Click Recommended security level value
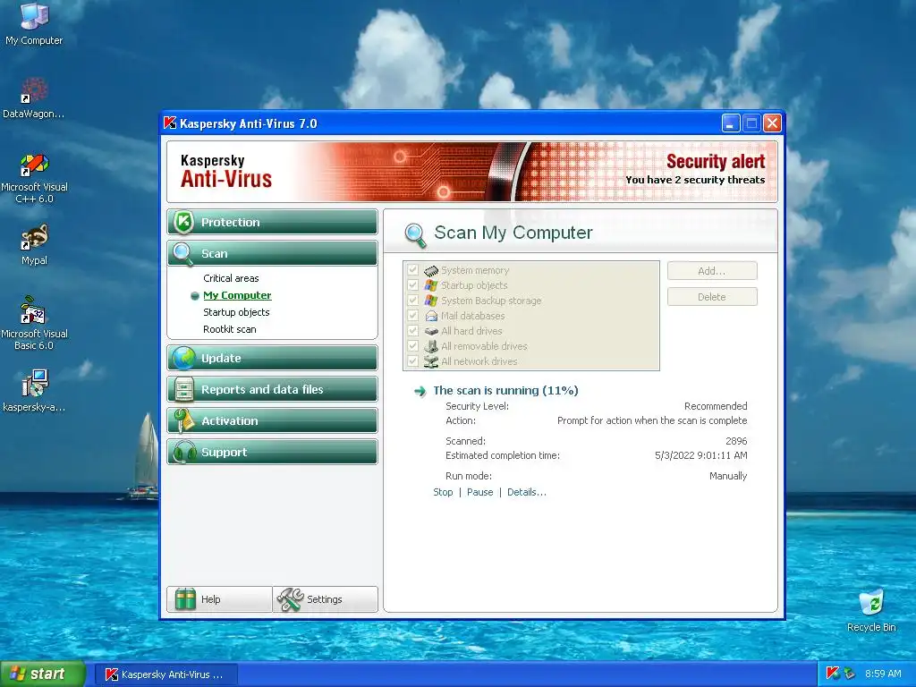Image resolution: width=916 pixels, height=687 pixels. pyautogui.click(x=716, y=406)
